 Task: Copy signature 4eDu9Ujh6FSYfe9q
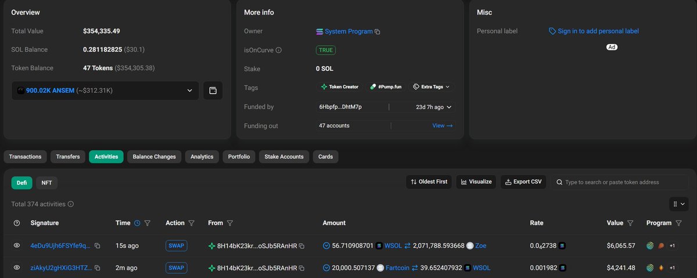pos(98,246)
